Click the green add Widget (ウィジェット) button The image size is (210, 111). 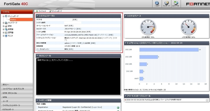coord(41,11)
